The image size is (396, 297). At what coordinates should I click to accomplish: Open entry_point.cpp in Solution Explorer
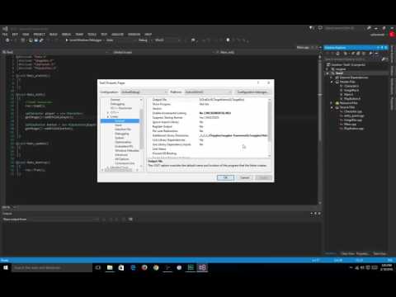pos(354,115)
